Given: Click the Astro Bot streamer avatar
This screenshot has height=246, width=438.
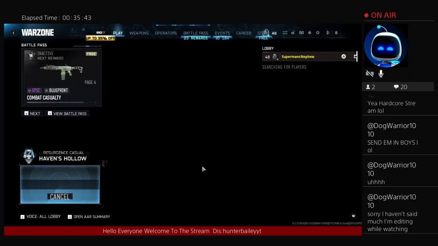Looking at the screenshot, I should [386, 46].
